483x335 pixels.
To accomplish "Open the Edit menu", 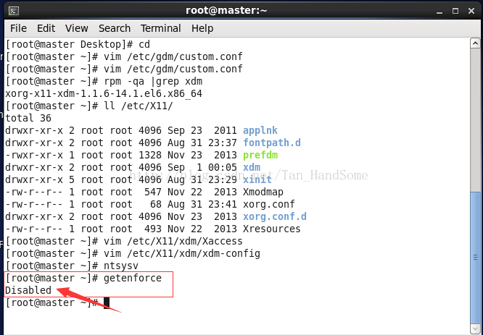I will point(46,28).
